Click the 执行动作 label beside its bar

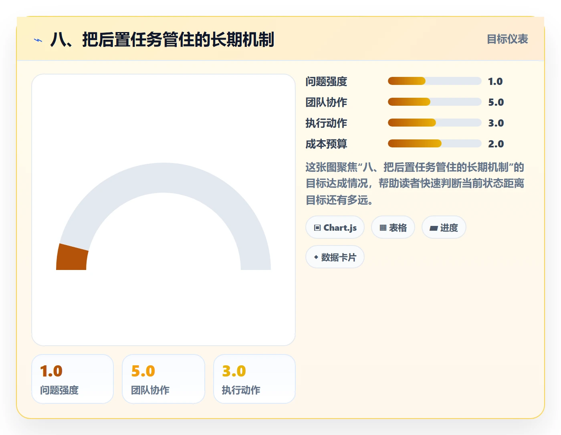click(326, 123)
